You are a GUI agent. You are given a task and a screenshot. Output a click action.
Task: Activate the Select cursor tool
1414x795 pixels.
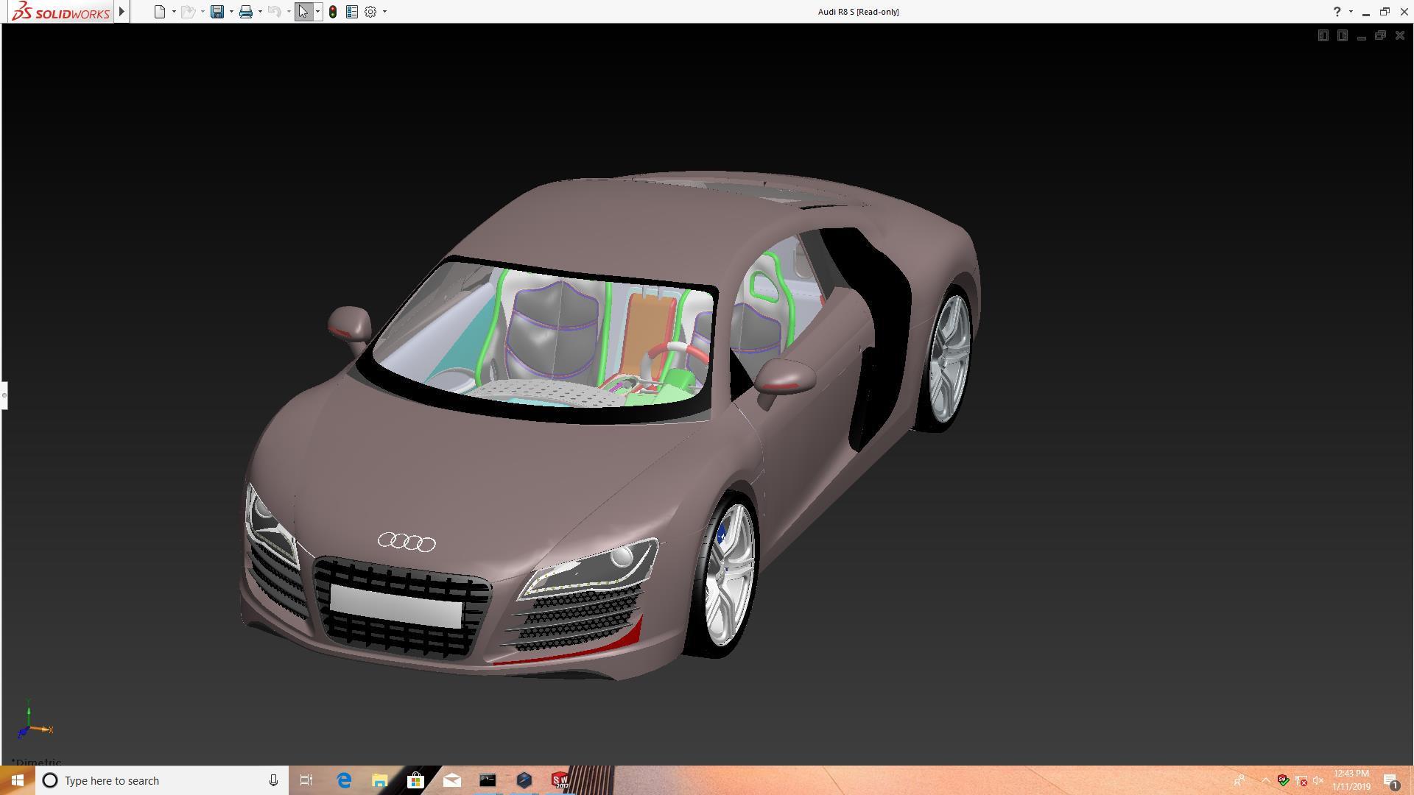tap(303, 12)
